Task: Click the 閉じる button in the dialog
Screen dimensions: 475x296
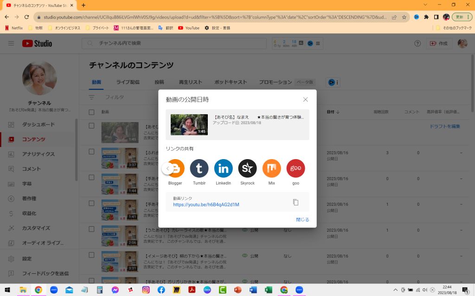Action: point(302,220)
